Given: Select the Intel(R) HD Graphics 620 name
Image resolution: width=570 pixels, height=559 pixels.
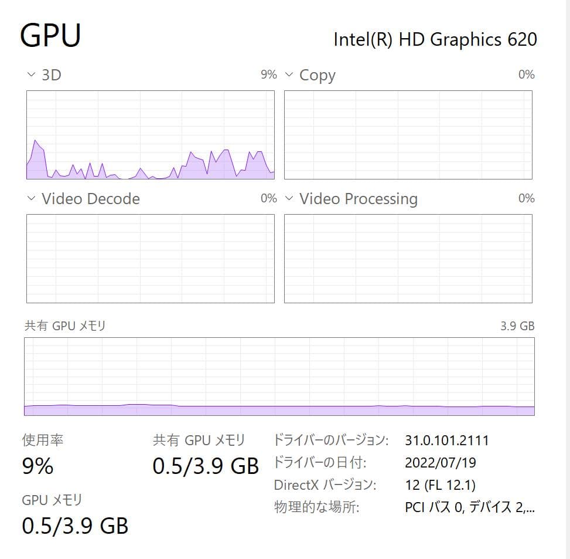Looking at the screenshot, I should tap(435, 39).
